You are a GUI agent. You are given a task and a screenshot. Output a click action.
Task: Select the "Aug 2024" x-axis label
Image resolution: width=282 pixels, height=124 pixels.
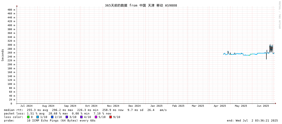point(48,106)
